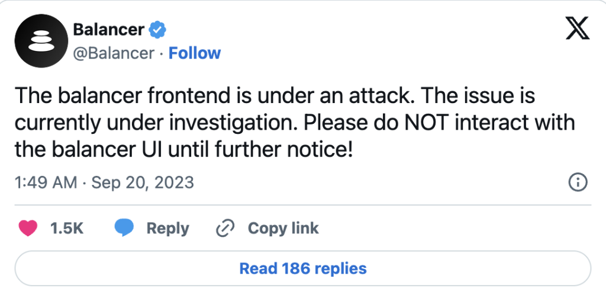Click the Copy link text
606x298 pixels.
click(x=283, y=228)
